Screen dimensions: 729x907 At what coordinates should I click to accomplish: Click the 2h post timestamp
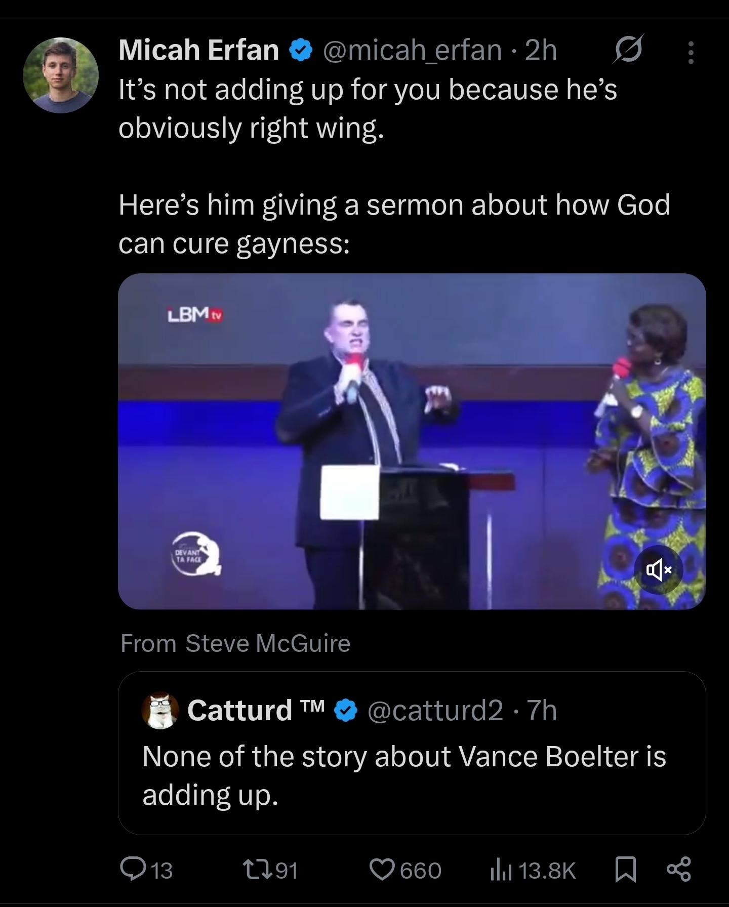coord(541,50)
